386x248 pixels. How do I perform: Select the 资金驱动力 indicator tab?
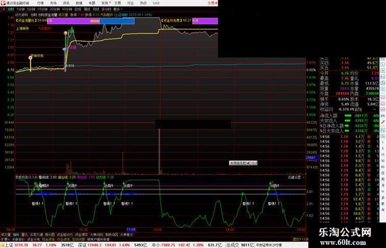click(x=65, y=235)
